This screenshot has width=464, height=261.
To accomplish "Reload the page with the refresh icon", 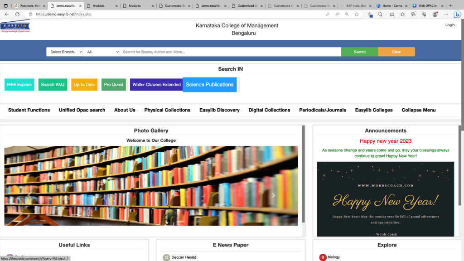I will click(x=18, y=14).
